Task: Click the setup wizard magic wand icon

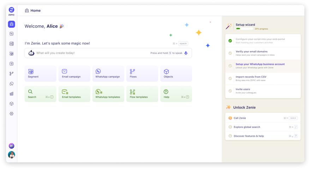Action: click(x=229, y=26)
